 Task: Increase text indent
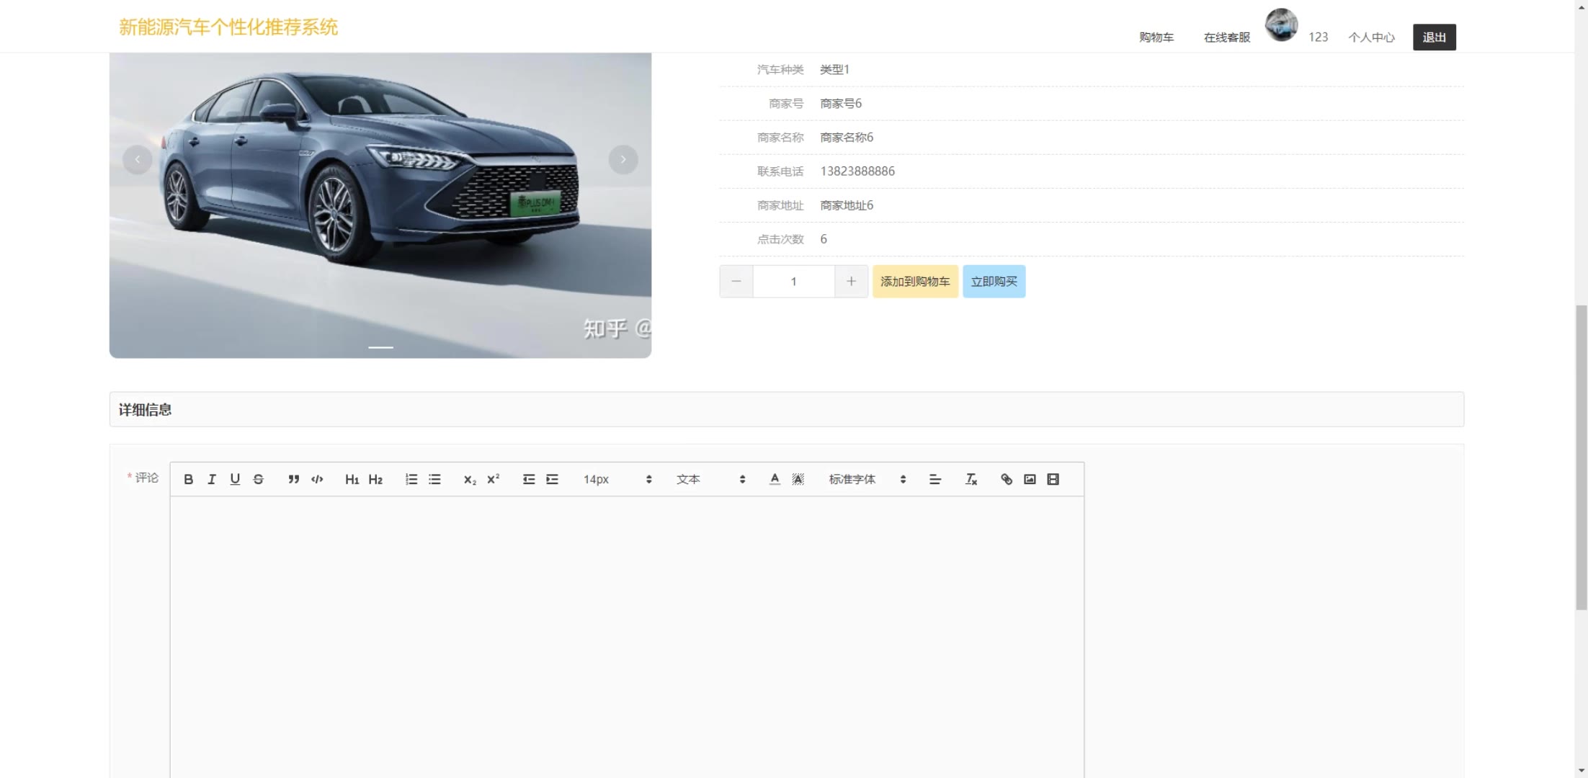click(x=552, y=479)
